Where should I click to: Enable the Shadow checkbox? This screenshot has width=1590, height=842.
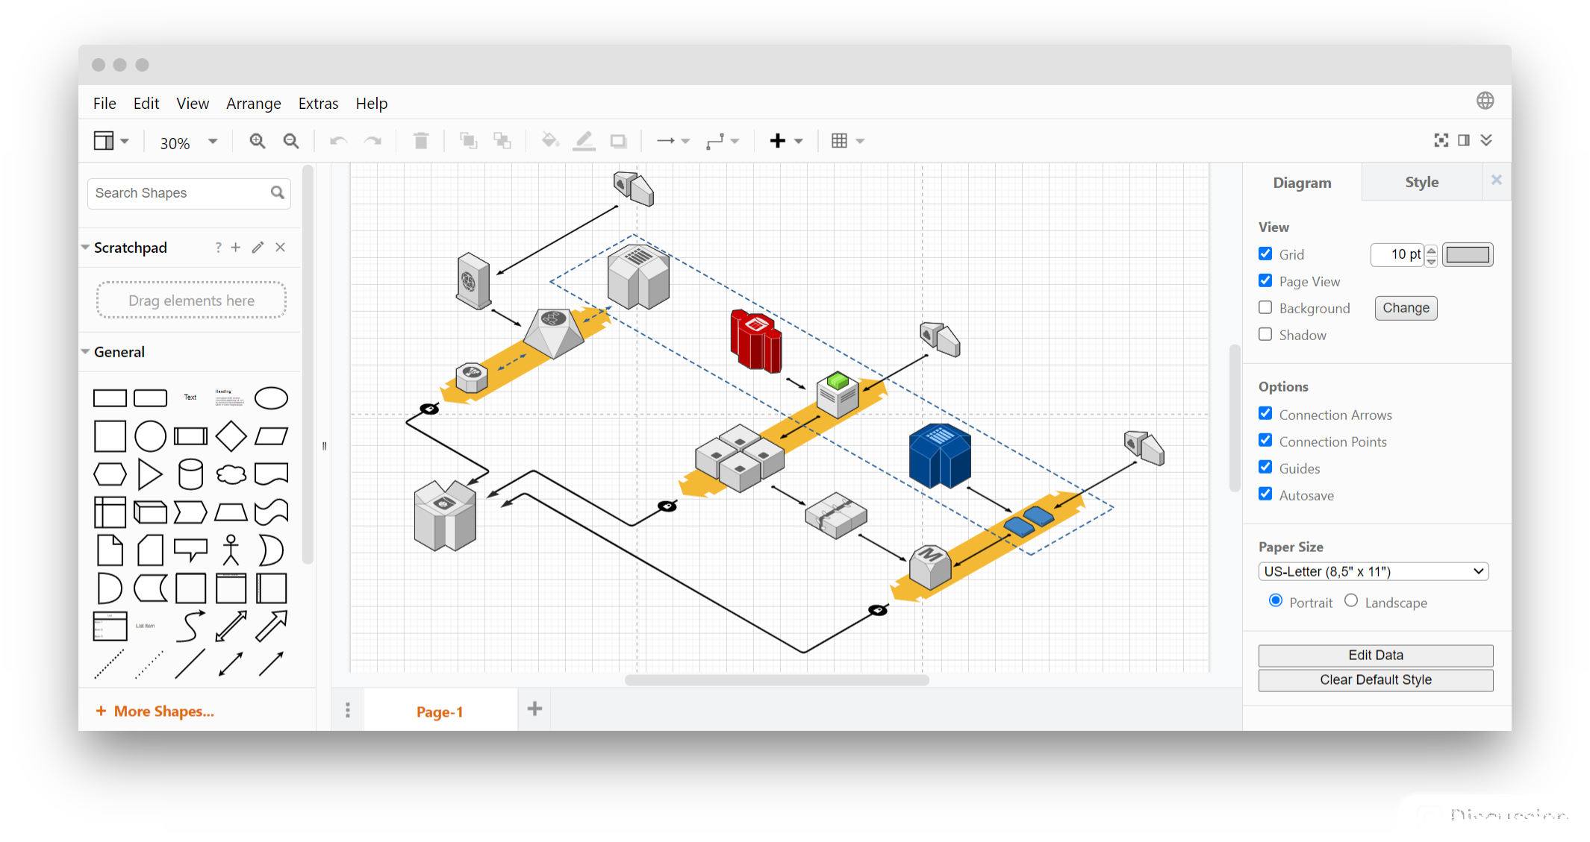click(1266, 334)
